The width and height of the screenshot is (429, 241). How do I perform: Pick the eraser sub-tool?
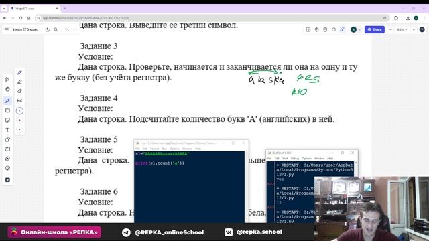coord(19,91)
